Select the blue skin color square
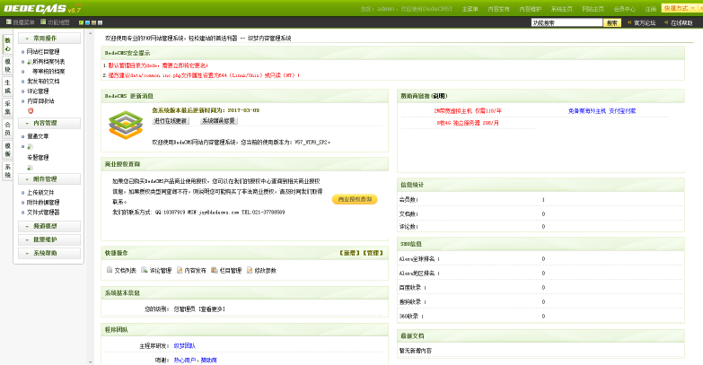 click(87, 22)
